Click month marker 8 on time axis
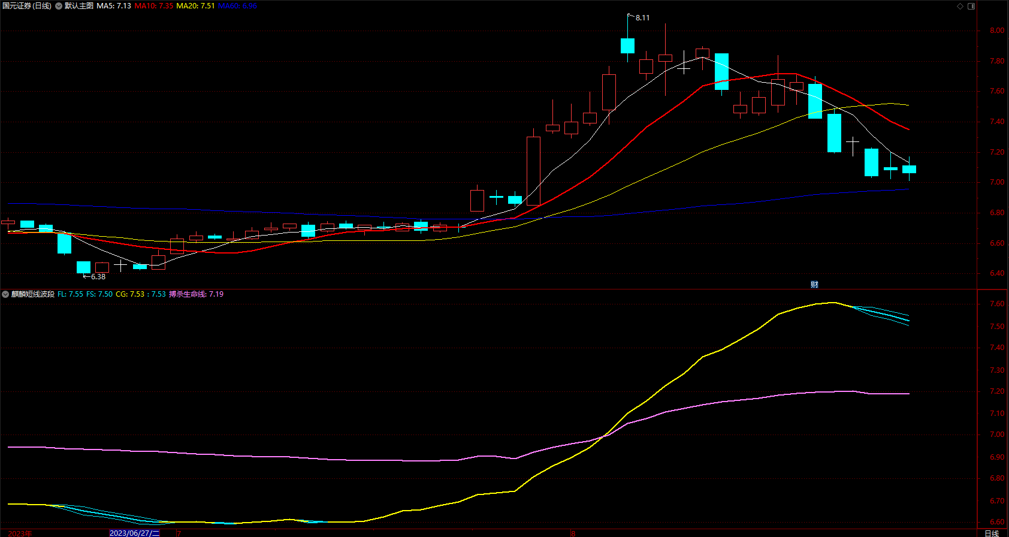The height and width of the screenshot is (537, 1009). (573, 533)
